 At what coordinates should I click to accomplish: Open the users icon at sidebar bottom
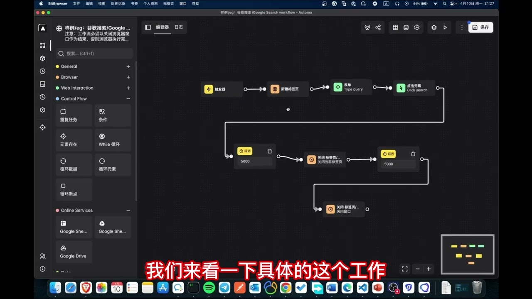pyautogui.click(x=42, y=256)
